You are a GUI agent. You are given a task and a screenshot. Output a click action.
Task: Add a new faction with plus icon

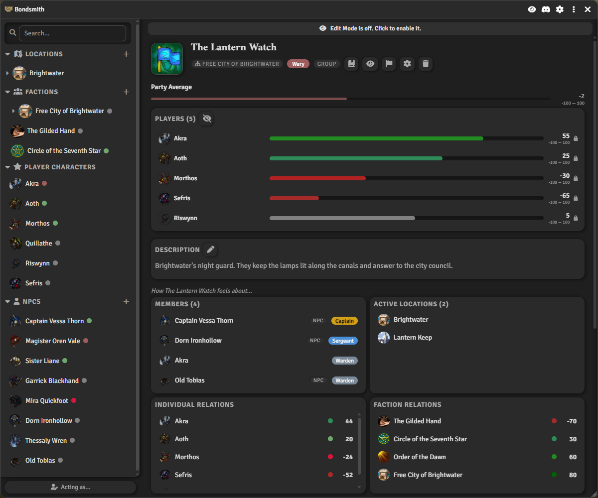click(126, 92)
